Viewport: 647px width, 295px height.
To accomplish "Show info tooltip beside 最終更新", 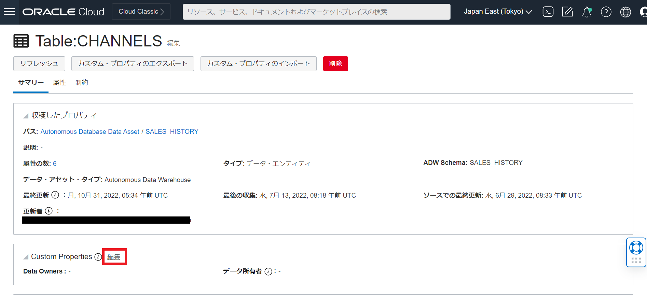I will pyautogui.click(x=55, y=195).
